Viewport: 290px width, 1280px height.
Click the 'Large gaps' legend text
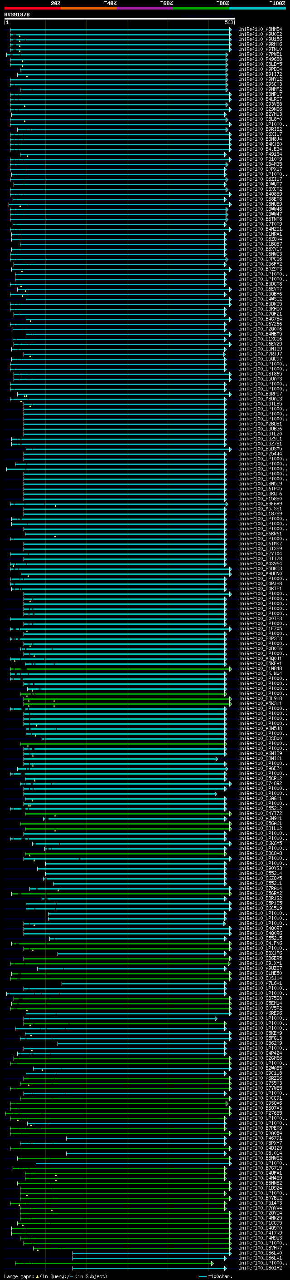click(19, 1276)
